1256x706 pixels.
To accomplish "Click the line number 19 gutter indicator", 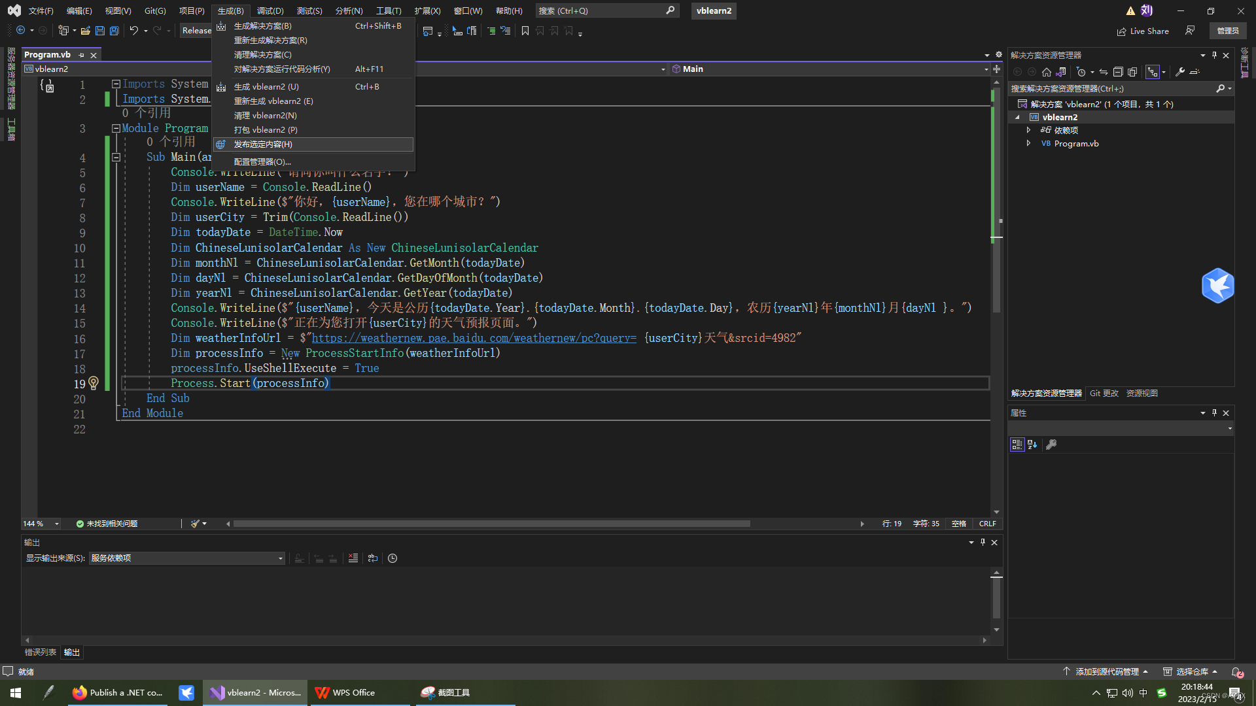I will point(94,382).
